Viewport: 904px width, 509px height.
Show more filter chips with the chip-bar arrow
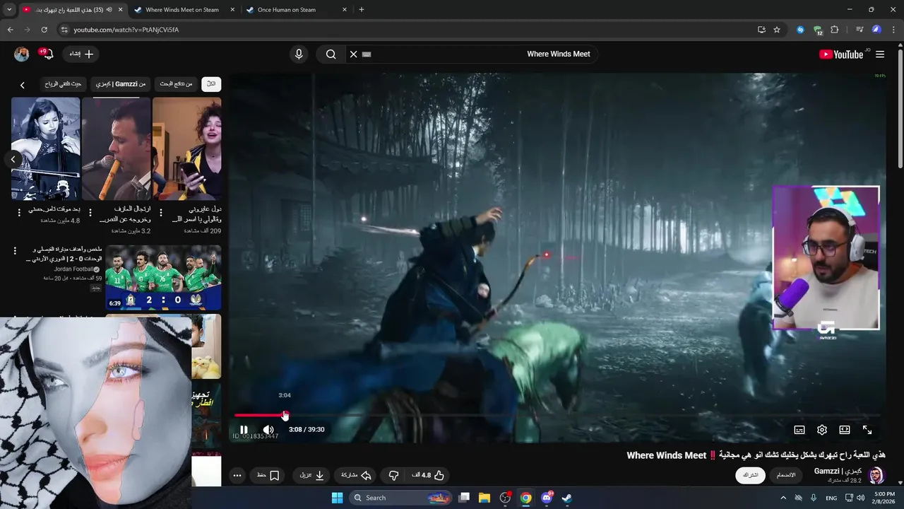pos(22,85)
